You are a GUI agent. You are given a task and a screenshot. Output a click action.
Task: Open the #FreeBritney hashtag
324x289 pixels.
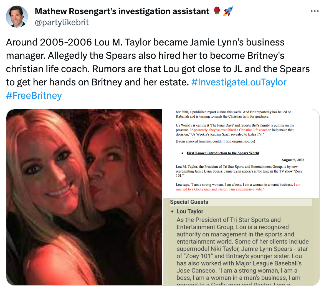(34, 96)
